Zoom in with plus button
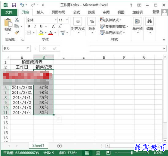This screenshot has height=156, width=168. (x=148, y=153)
